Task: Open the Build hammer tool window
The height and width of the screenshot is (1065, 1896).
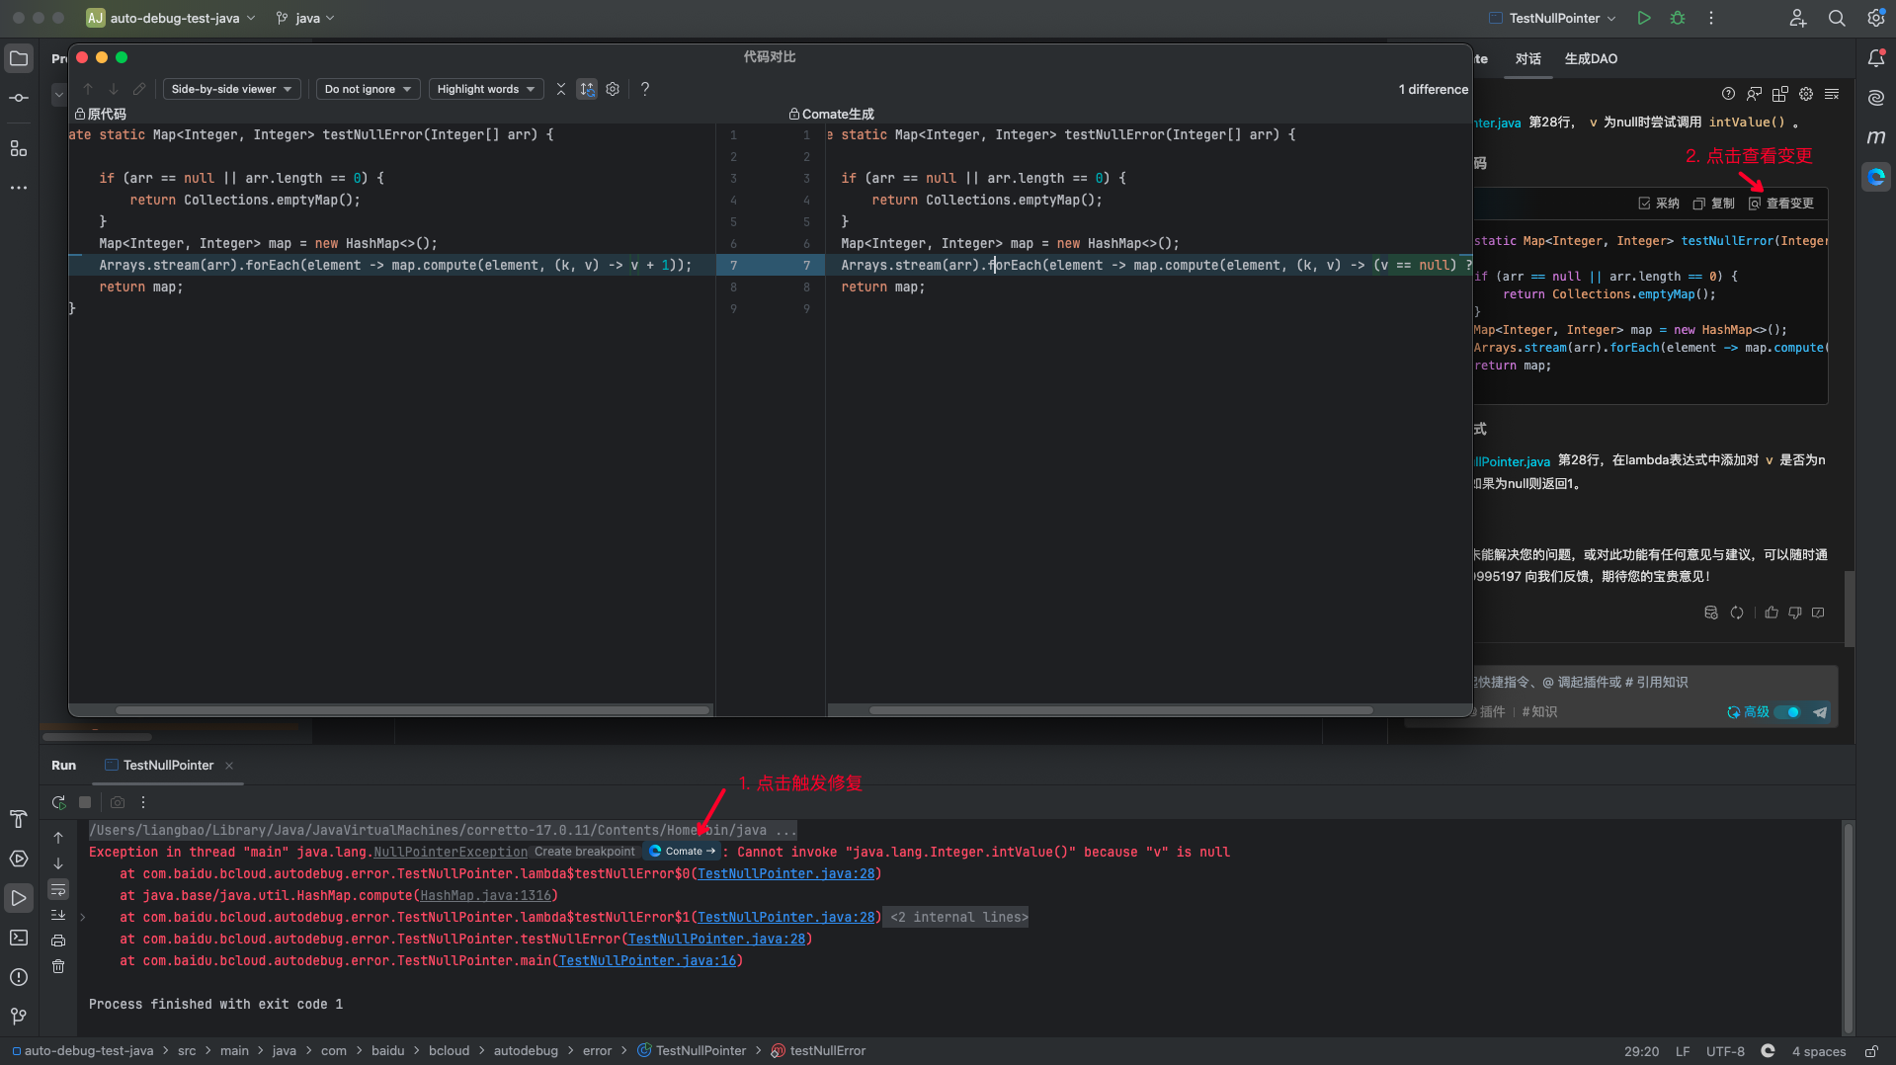Action: tap(19, 819)
